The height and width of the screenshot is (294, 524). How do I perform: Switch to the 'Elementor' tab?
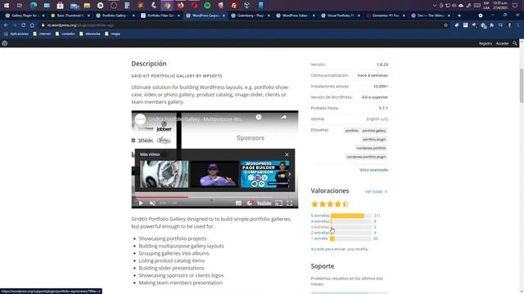pos(385,16)
